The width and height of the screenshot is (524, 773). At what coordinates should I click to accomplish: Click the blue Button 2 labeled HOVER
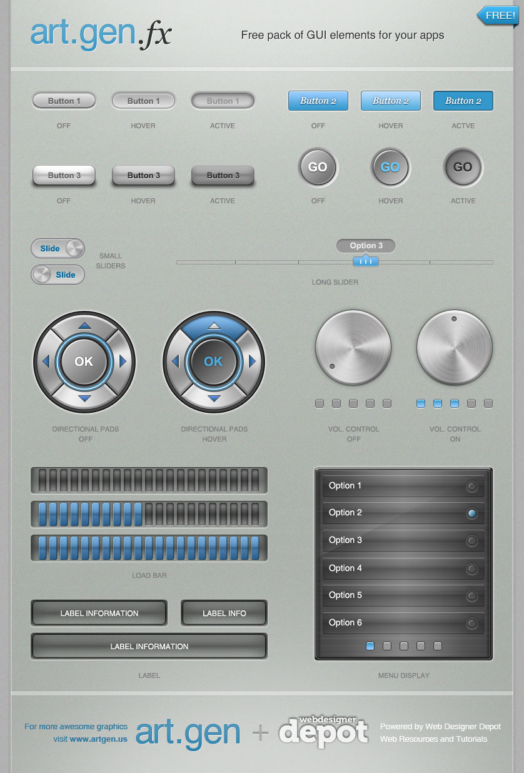pyautogui.click(x=391, y=101)
